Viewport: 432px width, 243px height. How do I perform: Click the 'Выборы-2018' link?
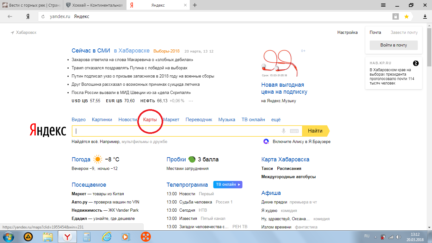166,51
